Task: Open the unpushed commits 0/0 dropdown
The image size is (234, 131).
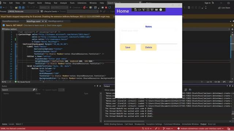Action: click(x=147, y=128)
